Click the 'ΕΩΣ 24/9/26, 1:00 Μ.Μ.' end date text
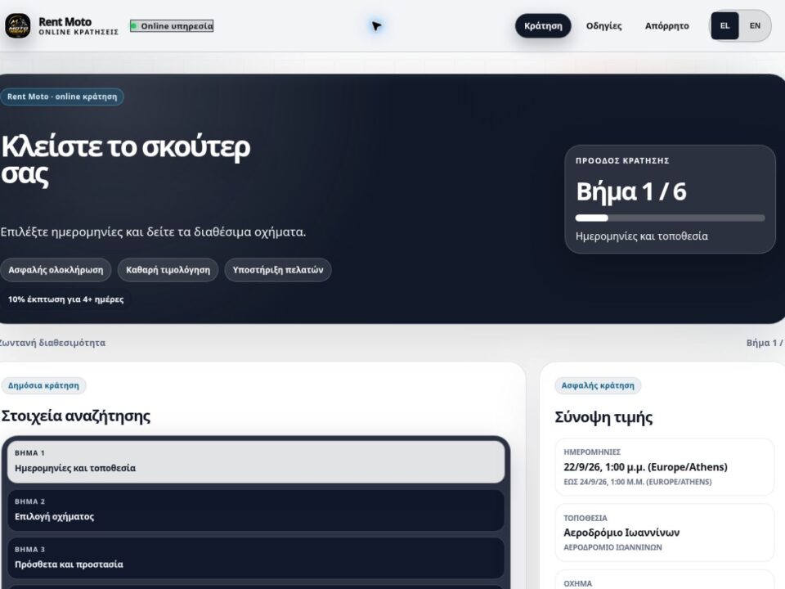 point(637,482)
